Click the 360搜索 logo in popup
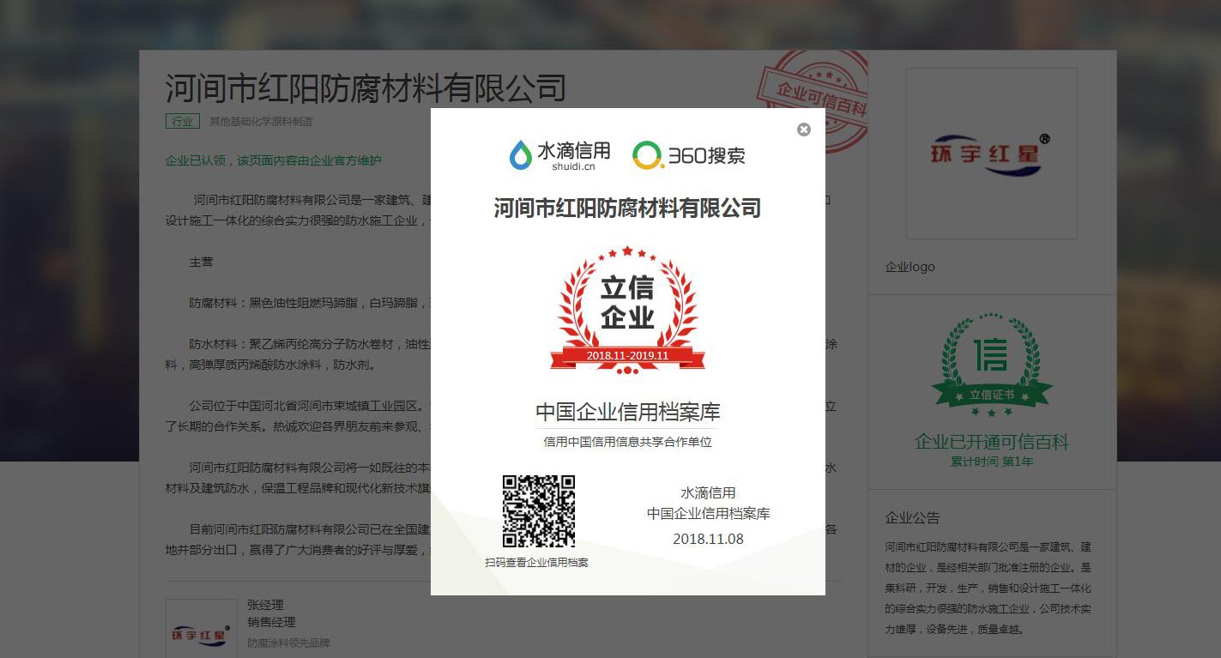The width and height of the screenshot is (1221, 658). click(689, 155)
